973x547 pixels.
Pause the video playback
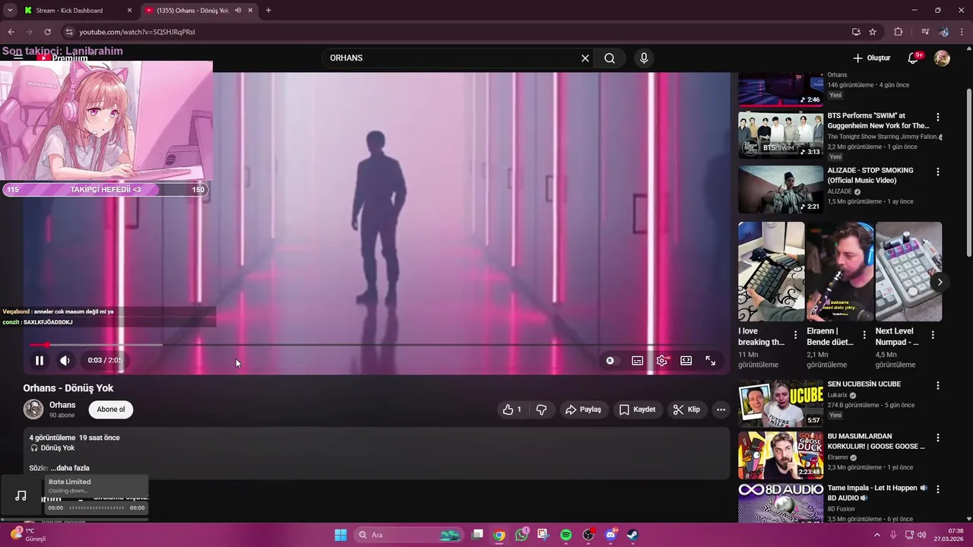(40, 361)
